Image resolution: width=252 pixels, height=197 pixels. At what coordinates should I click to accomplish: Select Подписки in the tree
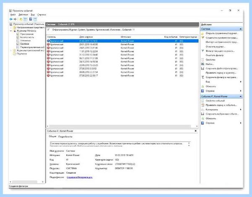click(x=22, y=54)
